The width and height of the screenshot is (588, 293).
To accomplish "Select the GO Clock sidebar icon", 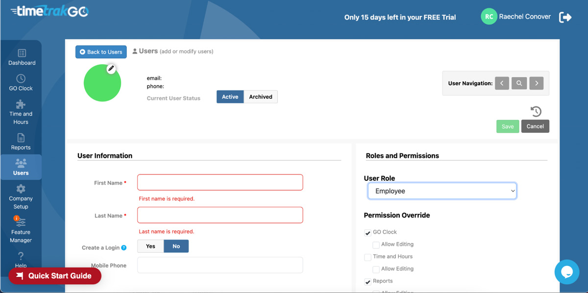I will (21, 82).
